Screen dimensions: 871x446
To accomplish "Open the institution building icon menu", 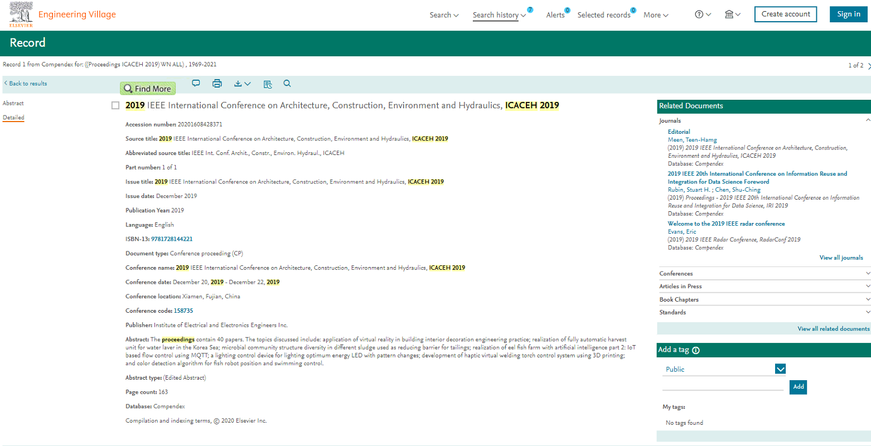I will 732,14.
